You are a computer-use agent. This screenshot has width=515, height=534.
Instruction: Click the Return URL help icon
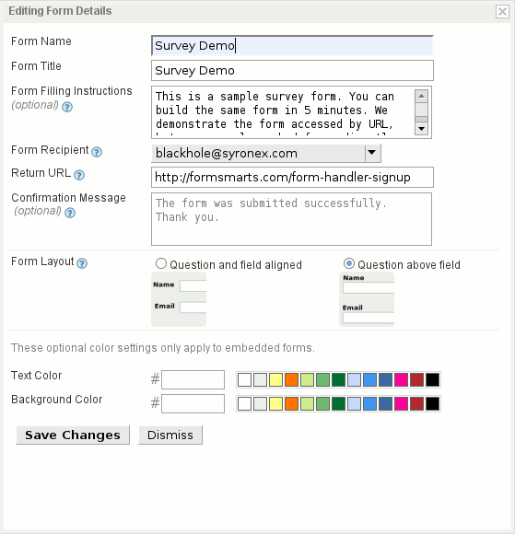coord(79,175)
